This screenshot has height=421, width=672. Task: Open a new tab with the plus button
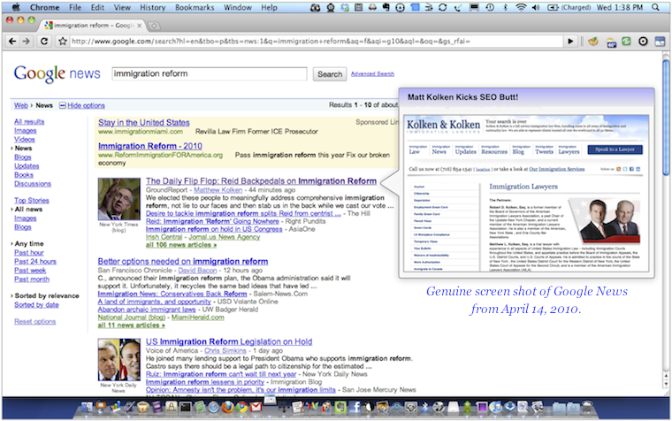point(154,26)
